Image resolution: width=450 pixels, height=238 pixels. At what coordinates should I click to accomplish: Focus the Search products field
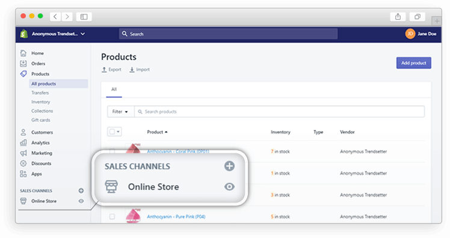point(279,112)
